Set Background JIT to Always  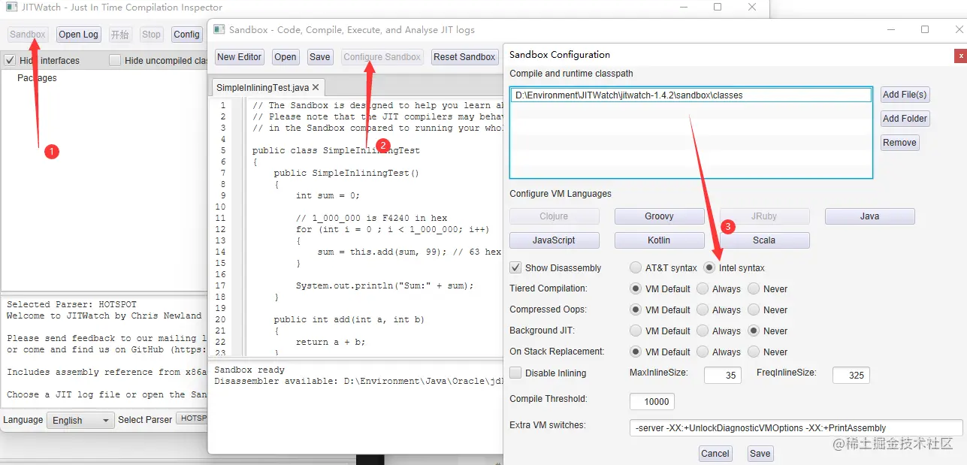click(x=702, y=331)
